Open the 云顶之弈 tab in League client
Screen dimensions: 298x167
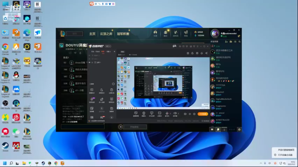tap(106, 34)
